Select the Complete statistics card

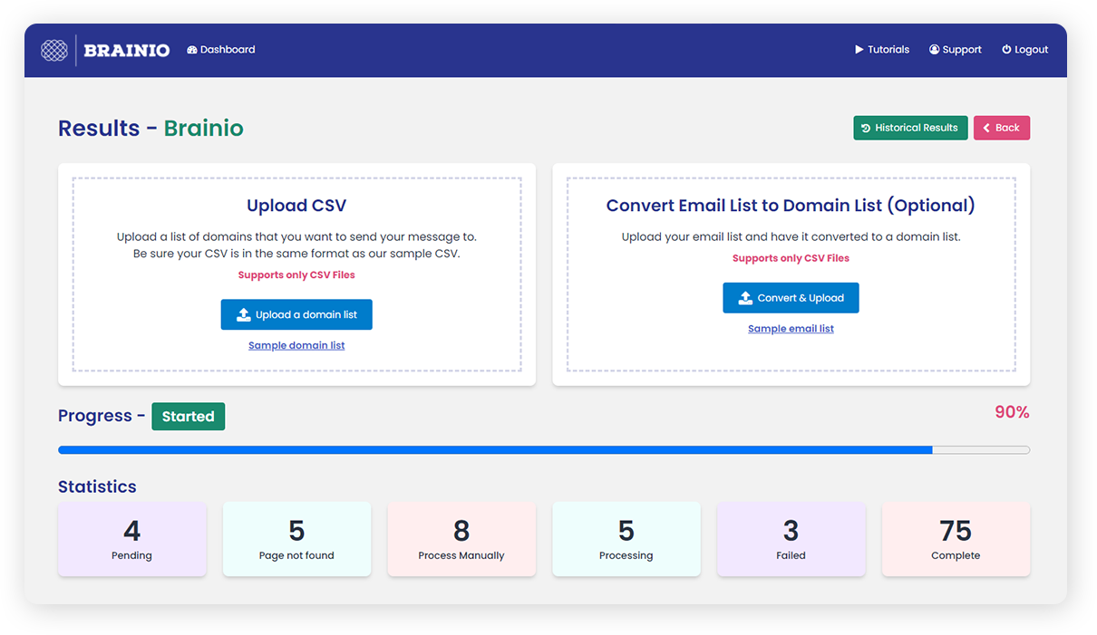click(x=956, y=539)
